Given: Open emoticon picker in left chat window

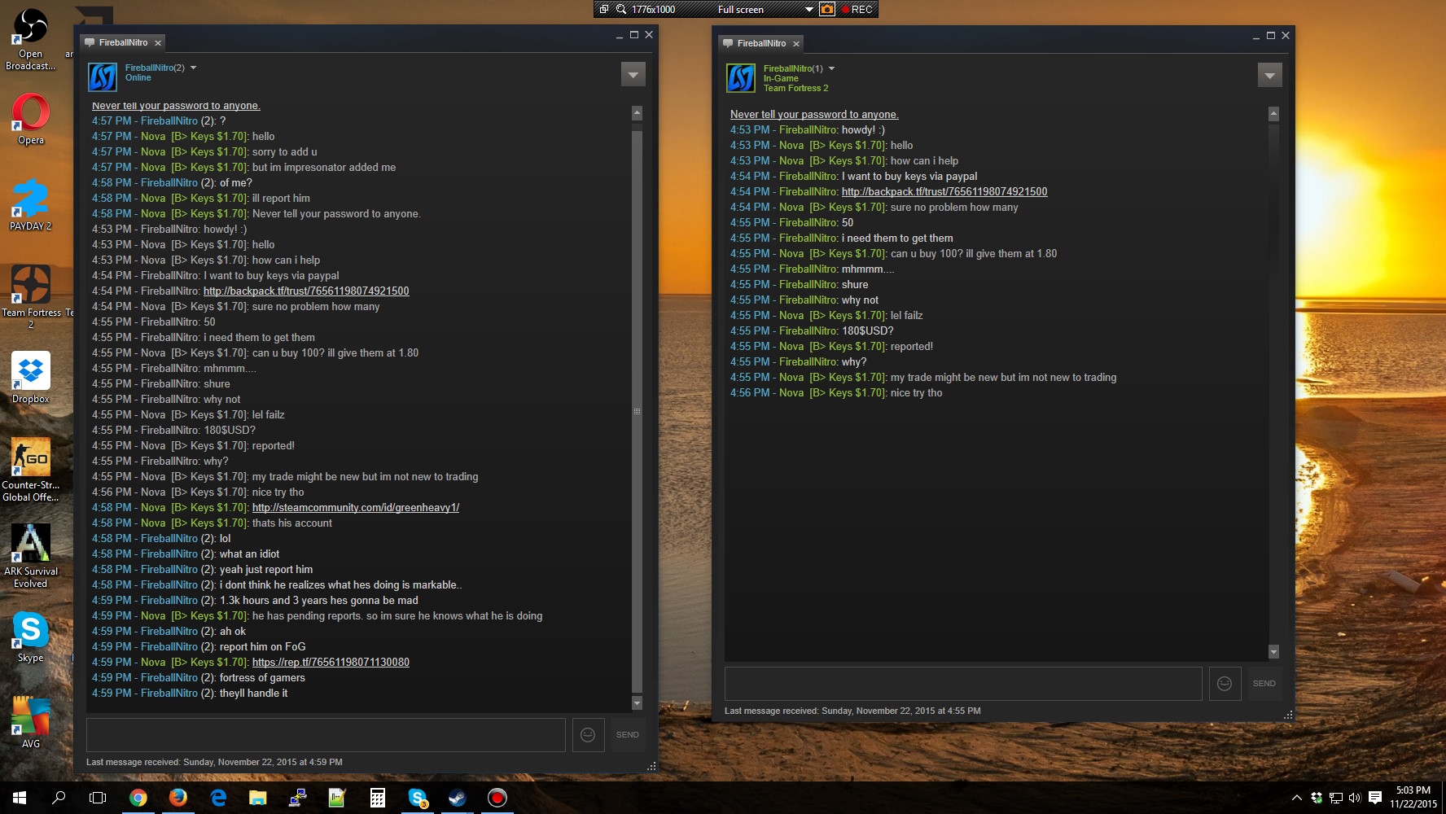Looking at the screenshot, I should click(x=588, y=735).
